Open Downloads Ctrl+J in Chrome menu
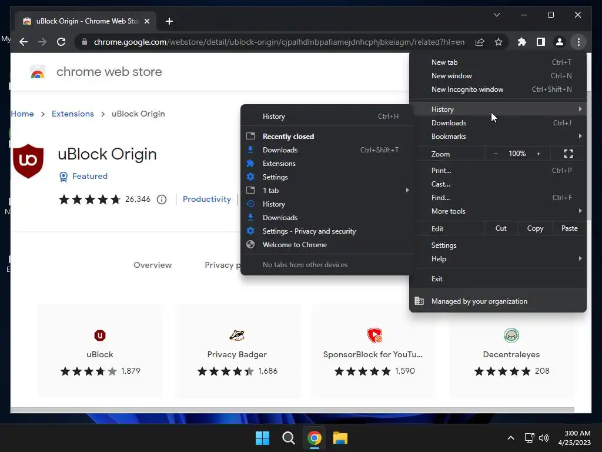602x452 pixels. [x=498, y=122]
